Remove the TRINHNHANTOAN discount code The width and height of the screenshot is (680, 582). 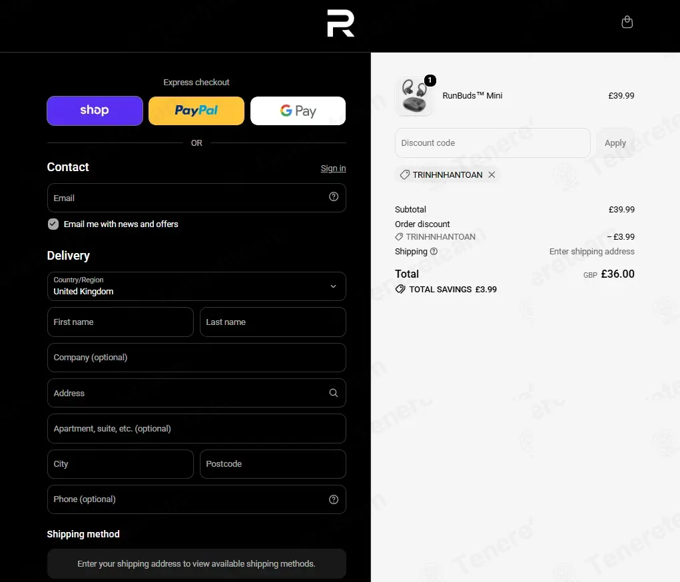click(492, 174)
